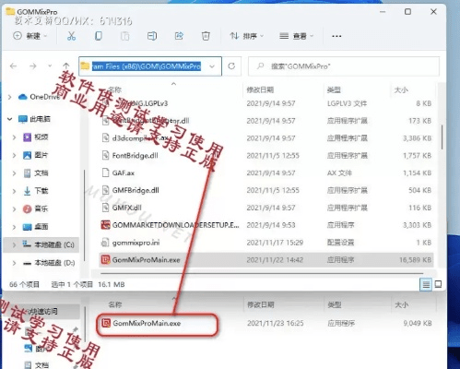
Task: Sort by 修改日期 in back window
Action: [x=260, y=304]
